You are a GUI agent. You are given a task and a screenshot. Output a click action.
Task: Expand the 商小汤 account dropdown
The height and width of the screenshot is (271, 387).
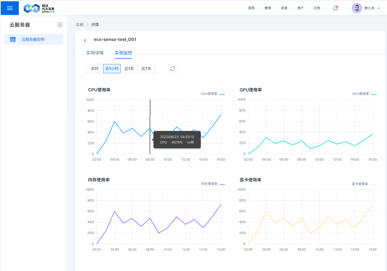(x=378, y=8)
